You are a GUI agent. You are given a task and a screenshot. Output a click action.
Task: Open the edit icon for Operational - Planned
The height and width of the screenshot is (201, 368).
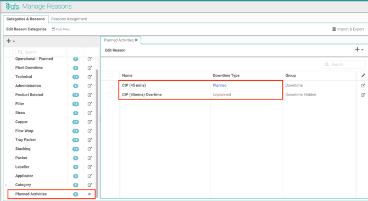[90, 59]
